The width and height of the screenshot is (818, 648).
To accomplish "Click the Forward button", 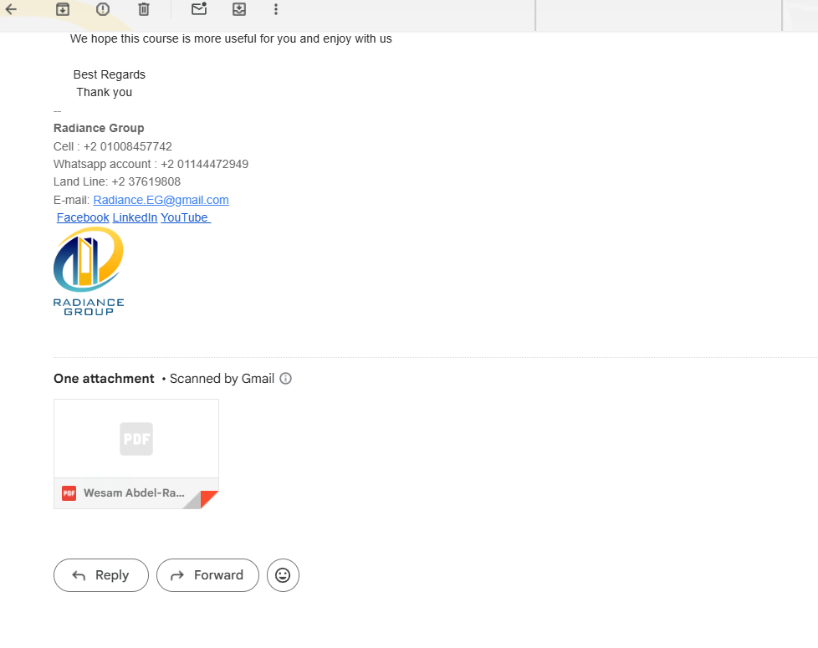I will (x=207, y=575).
